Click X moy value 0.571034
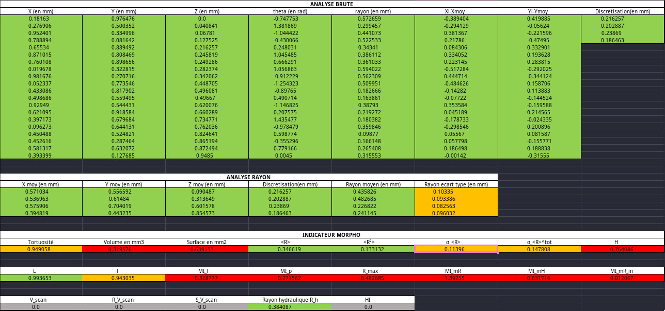Viewport: 665px width, 311px height. coord(41,192)
